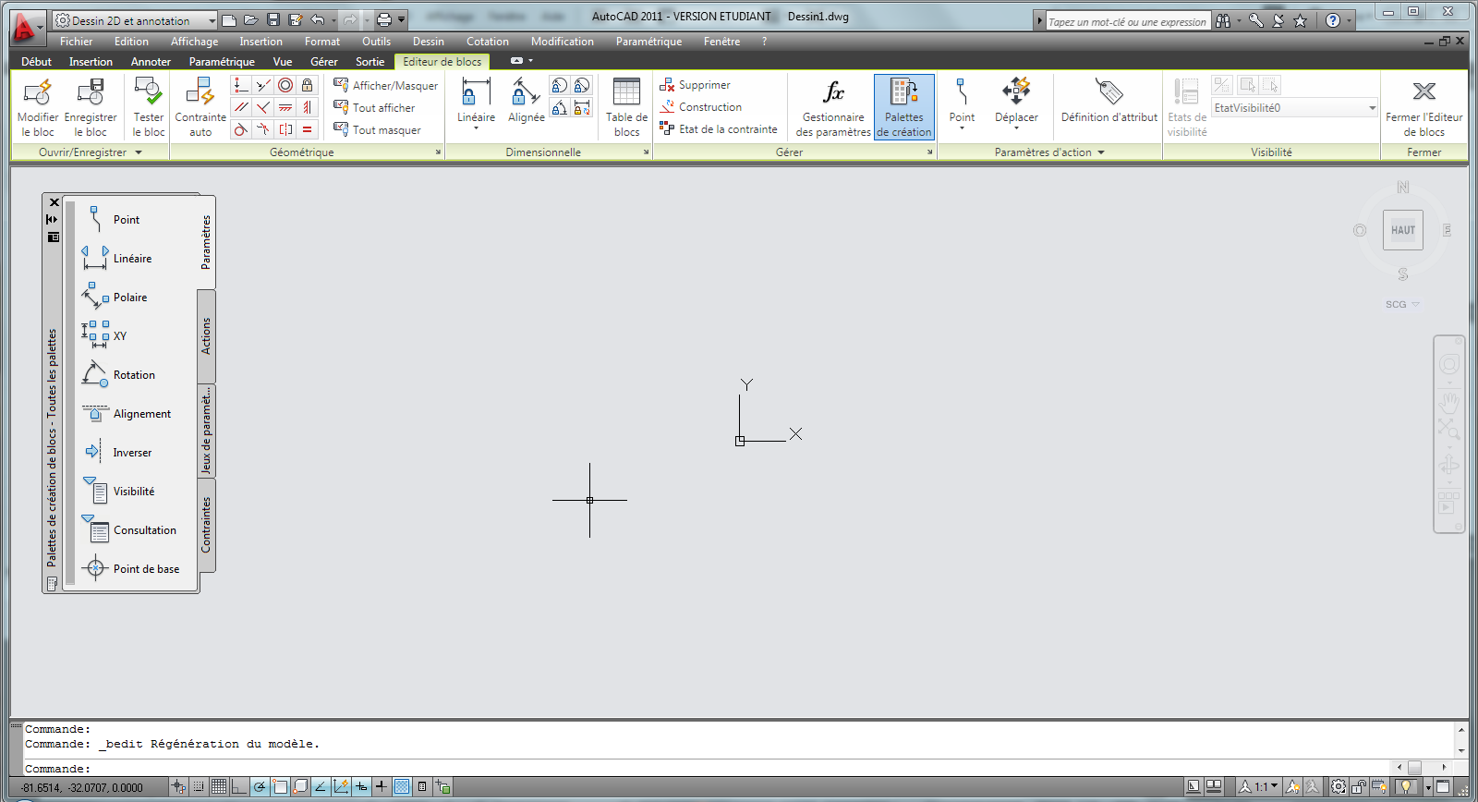Toggle the grid display in status bar
Viewport: 1478px width, 802px height.
point(219,787)
